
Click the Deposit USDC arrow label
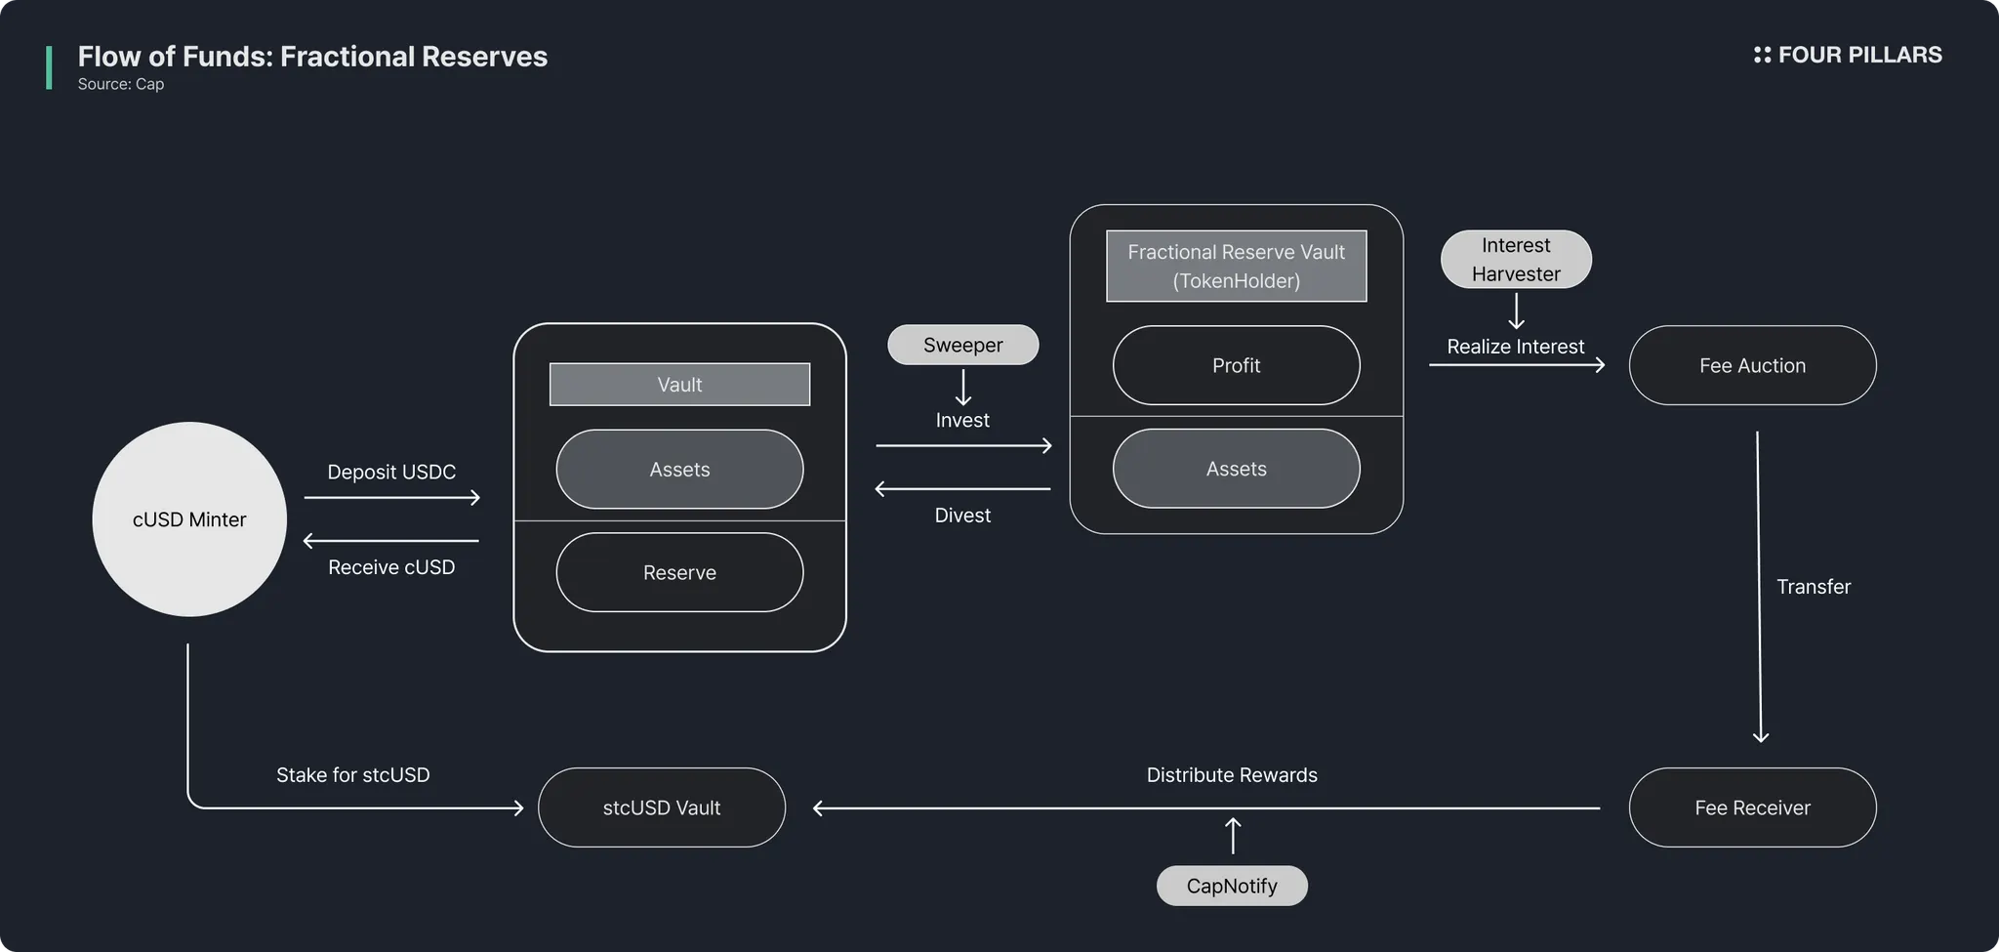tap(391, 472)
